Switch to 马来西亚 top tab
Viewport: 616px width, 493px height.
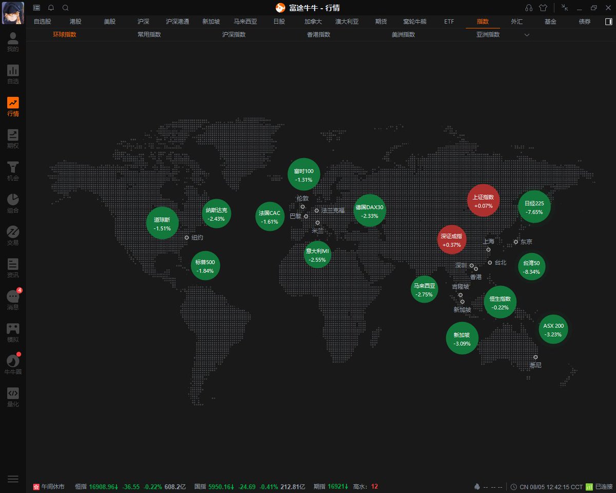pyautogui.click(x=245, y=22)
